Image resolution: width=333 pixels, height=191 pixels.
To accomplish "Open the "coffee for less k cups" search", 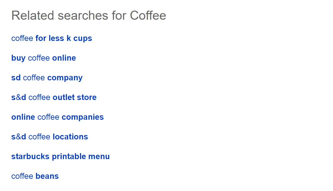I will coord(51,38).
